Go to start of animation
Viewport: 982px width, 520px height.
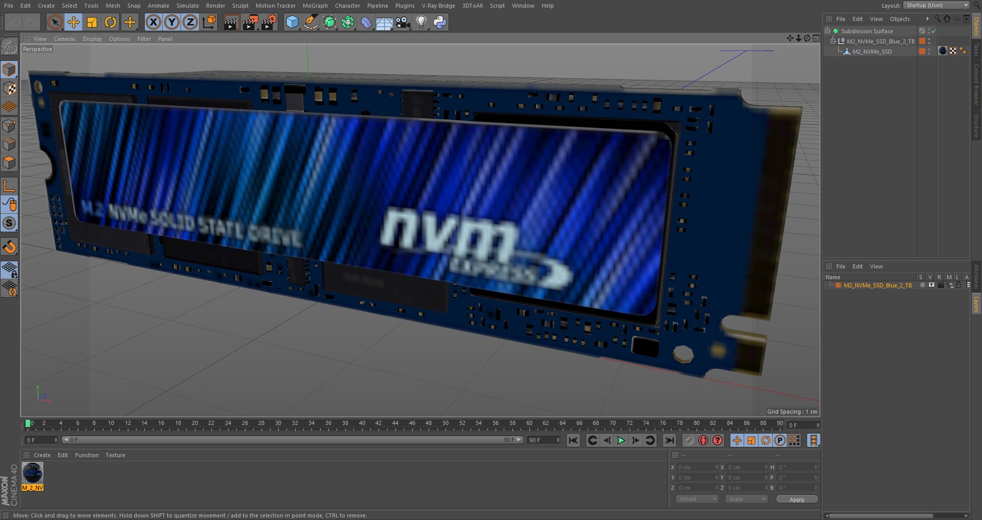click(x=573, y=440)
